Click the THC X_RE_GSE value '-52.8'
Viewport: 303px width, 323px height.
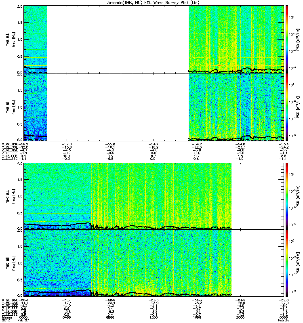point(284,300)
